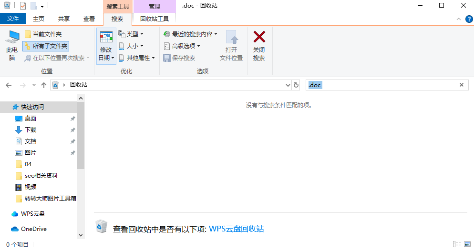The image size is (474, 250).
Task: Click sidebar scrollbar down arrow
Action: point(81,235)
